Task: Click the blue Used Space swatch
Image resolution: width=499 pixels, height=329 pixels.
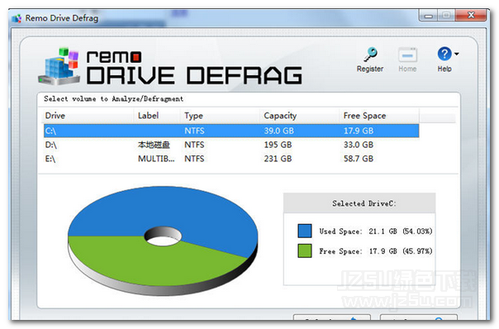Action: point(305,231)
